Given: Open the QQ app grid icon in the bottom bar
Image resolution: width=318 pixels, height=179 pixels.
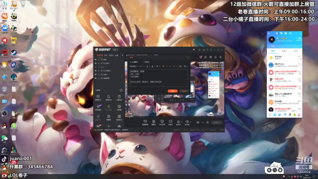Looking at the screenshot, I should (299, 115).
